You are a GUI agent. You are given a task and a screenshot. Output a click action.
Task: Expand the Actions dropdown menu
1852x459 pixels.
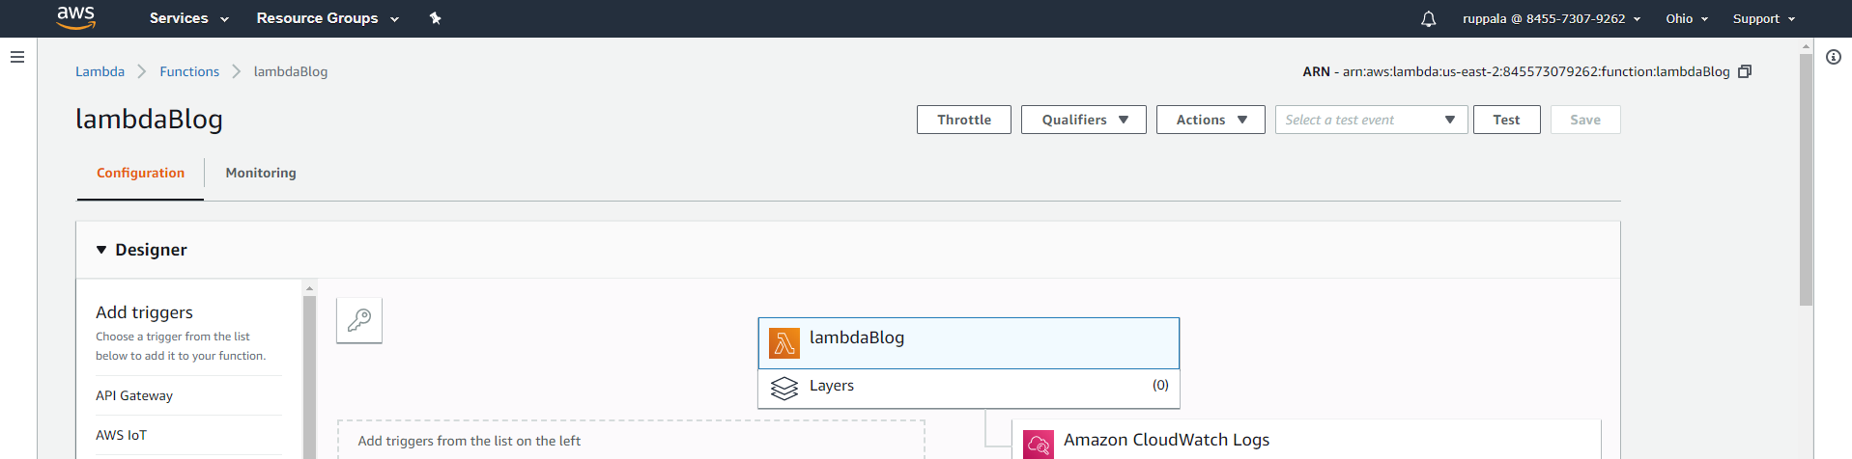(x=1210, y=120)
